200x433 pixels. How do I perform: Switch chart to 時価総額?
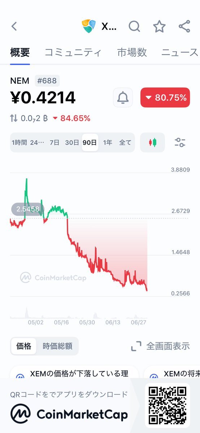click(x=57, y=346)
